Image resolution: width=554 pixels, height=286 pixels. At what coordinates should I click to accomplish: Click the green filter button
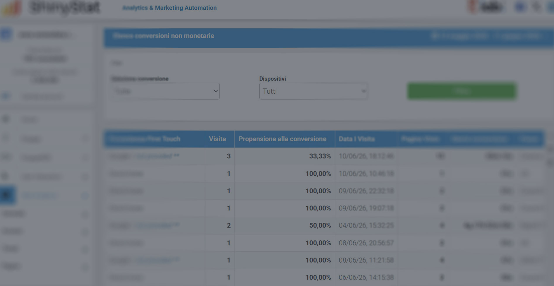point(462,91)
